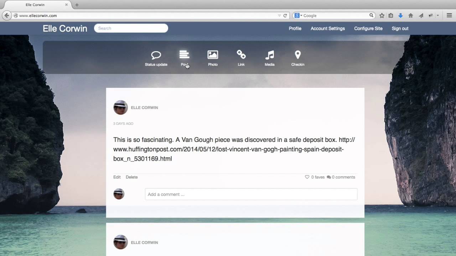
Task: Go to the browser home icon
Action: pos(410,16)
